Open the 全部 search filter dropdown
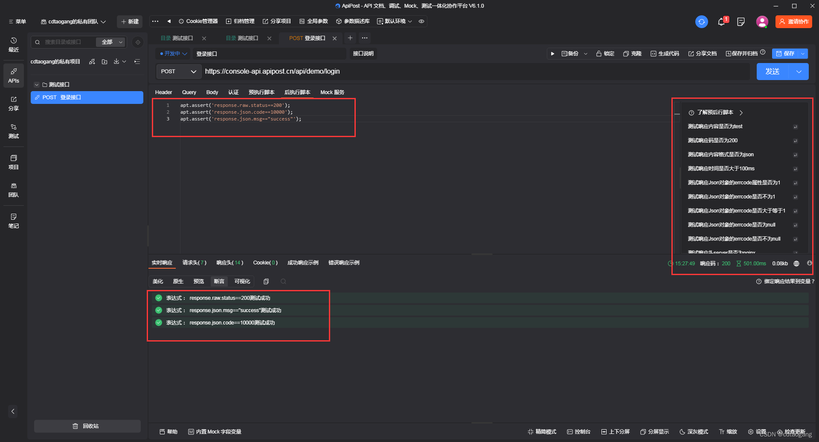 [111, 42]
